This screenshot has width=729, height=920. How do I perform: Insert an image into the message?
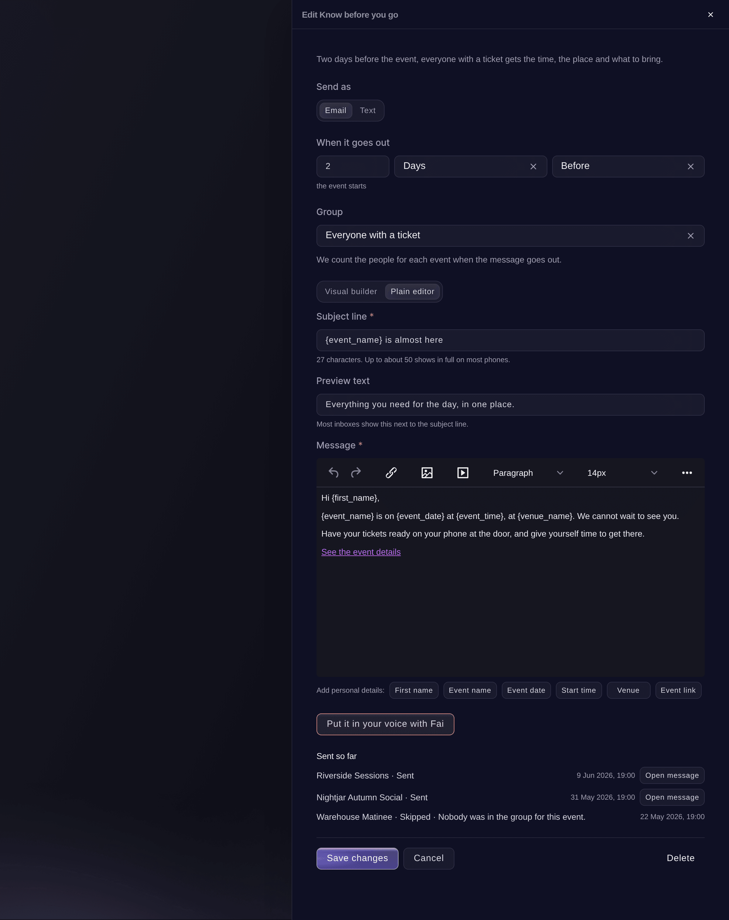coord(427,473)
